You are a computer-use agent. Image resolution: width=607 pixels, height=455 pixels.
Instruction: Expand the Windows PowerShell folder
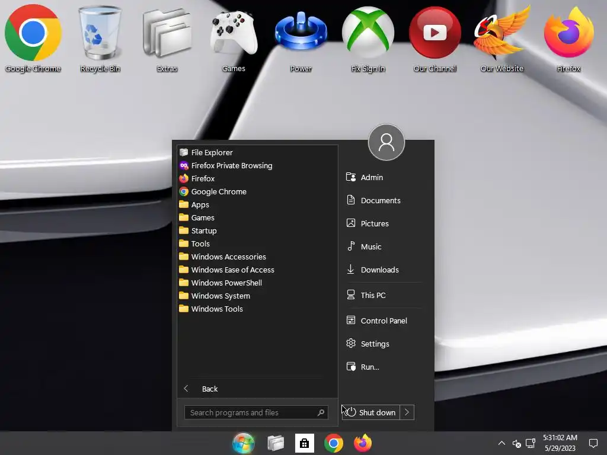(257, 283)
